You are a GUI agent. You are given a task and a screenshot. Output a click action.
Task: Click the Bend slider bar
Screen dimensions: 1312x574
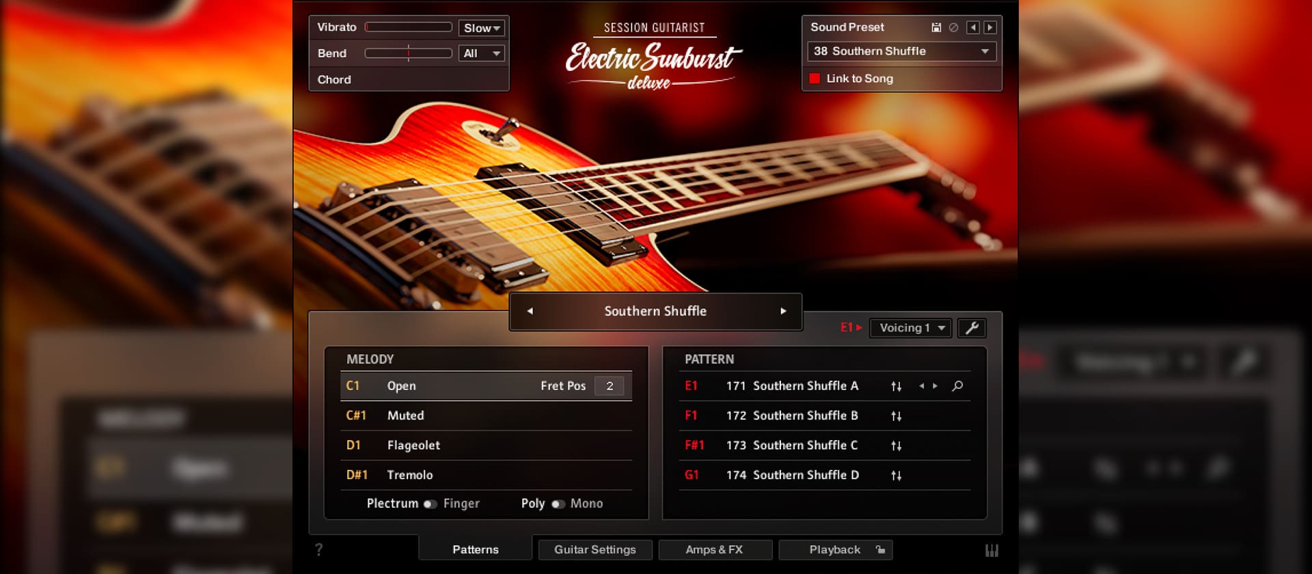pos(409,53)
